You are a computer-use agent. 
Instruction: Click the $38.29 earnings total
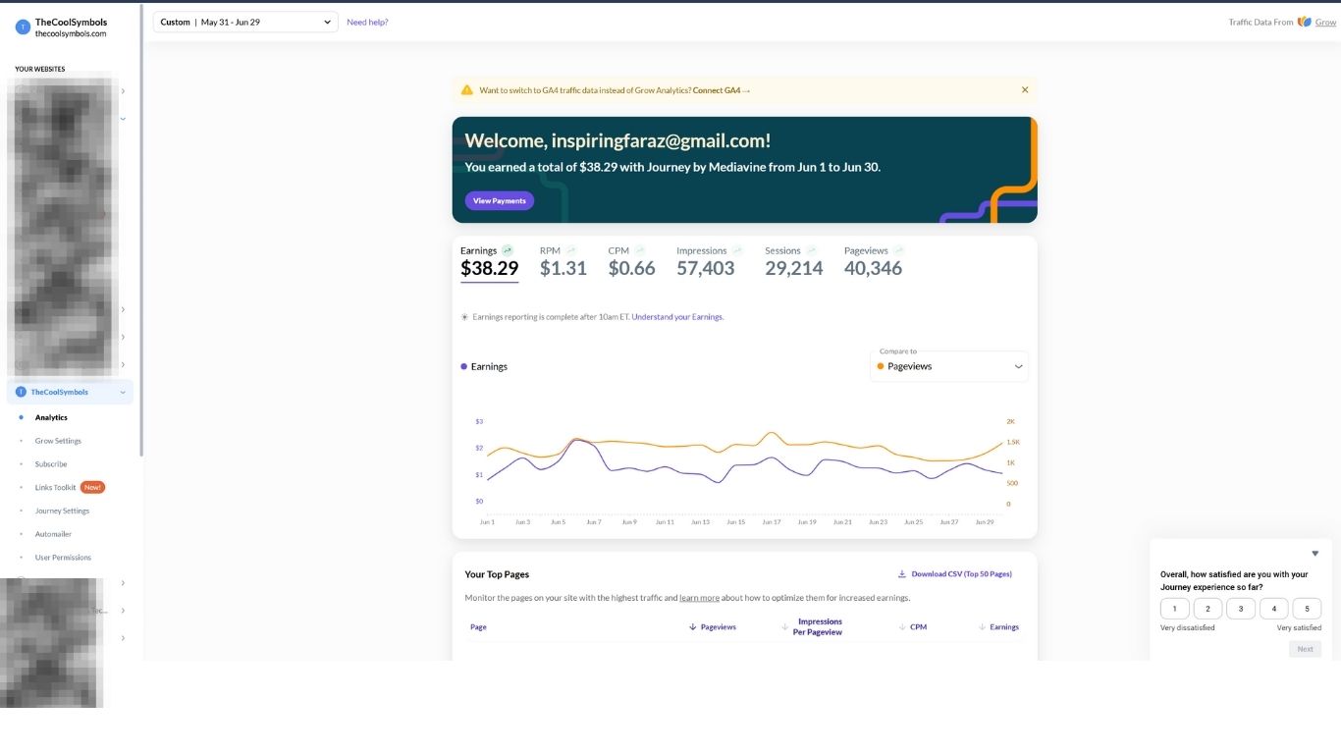[x=489, y=268]
